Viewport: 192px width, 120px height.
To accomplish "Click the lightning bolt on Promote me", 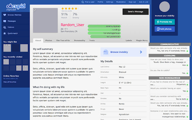I will coord(158,22).
